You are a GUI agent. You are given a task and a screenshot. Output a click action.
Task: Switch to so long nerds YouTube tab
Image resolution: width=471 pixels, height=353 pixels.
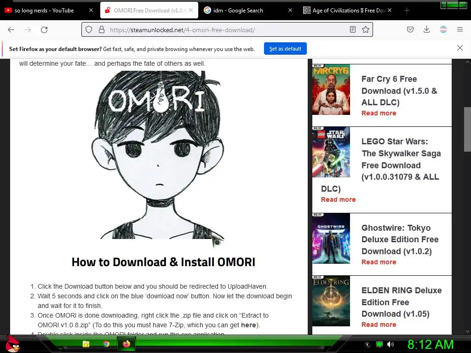[44, 11]
